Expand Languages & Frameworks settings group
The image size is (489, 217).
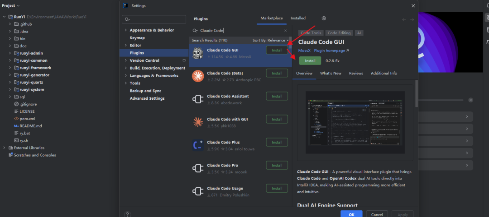pos(126,75)
